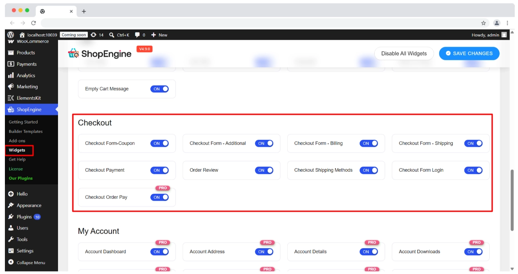Viewport: 518px width, 274px height.
Task: Click the Checkout section heading
Action: (95, 123)
